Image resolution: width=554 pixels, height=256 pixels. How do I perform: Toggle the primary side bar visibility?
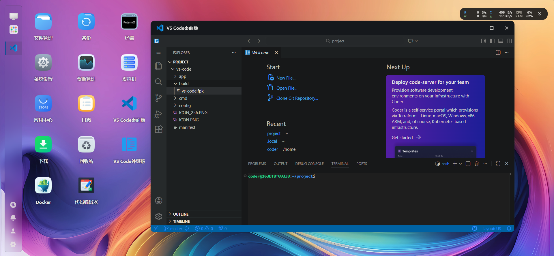[492, 41]
